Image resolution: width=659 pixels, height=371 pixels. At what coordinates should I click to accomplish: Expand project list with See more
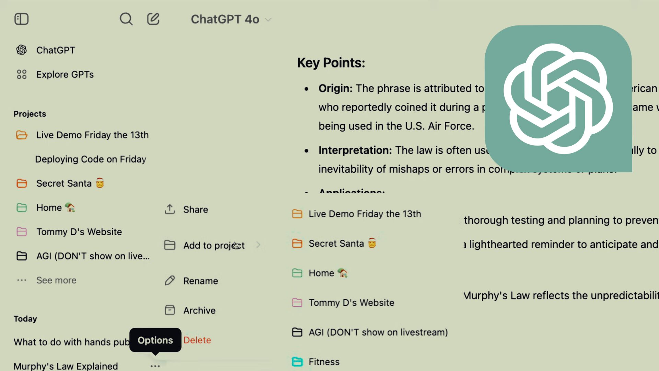pos(56,280)
